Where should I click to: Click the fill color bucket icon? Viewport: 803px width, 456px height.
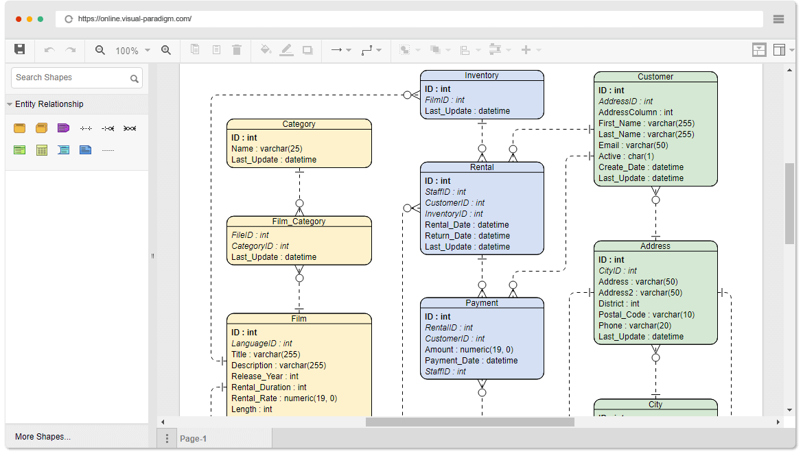pyautogui.click(x=266, y=50)
